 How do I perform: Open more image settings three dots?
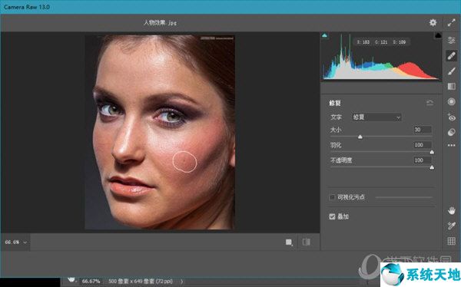pos(451,145)
